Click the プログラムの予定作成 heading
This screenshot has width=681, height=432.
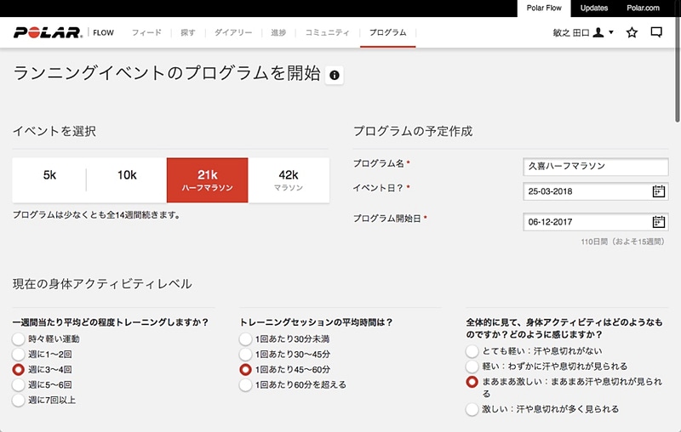pyautogui.click(x=413, y=131)
